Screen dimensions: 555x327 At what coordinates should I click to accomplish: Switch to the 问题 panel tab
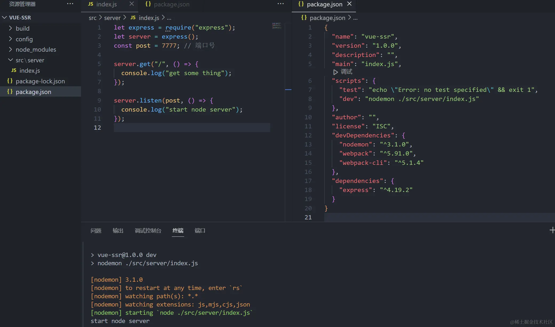[96, 231]
